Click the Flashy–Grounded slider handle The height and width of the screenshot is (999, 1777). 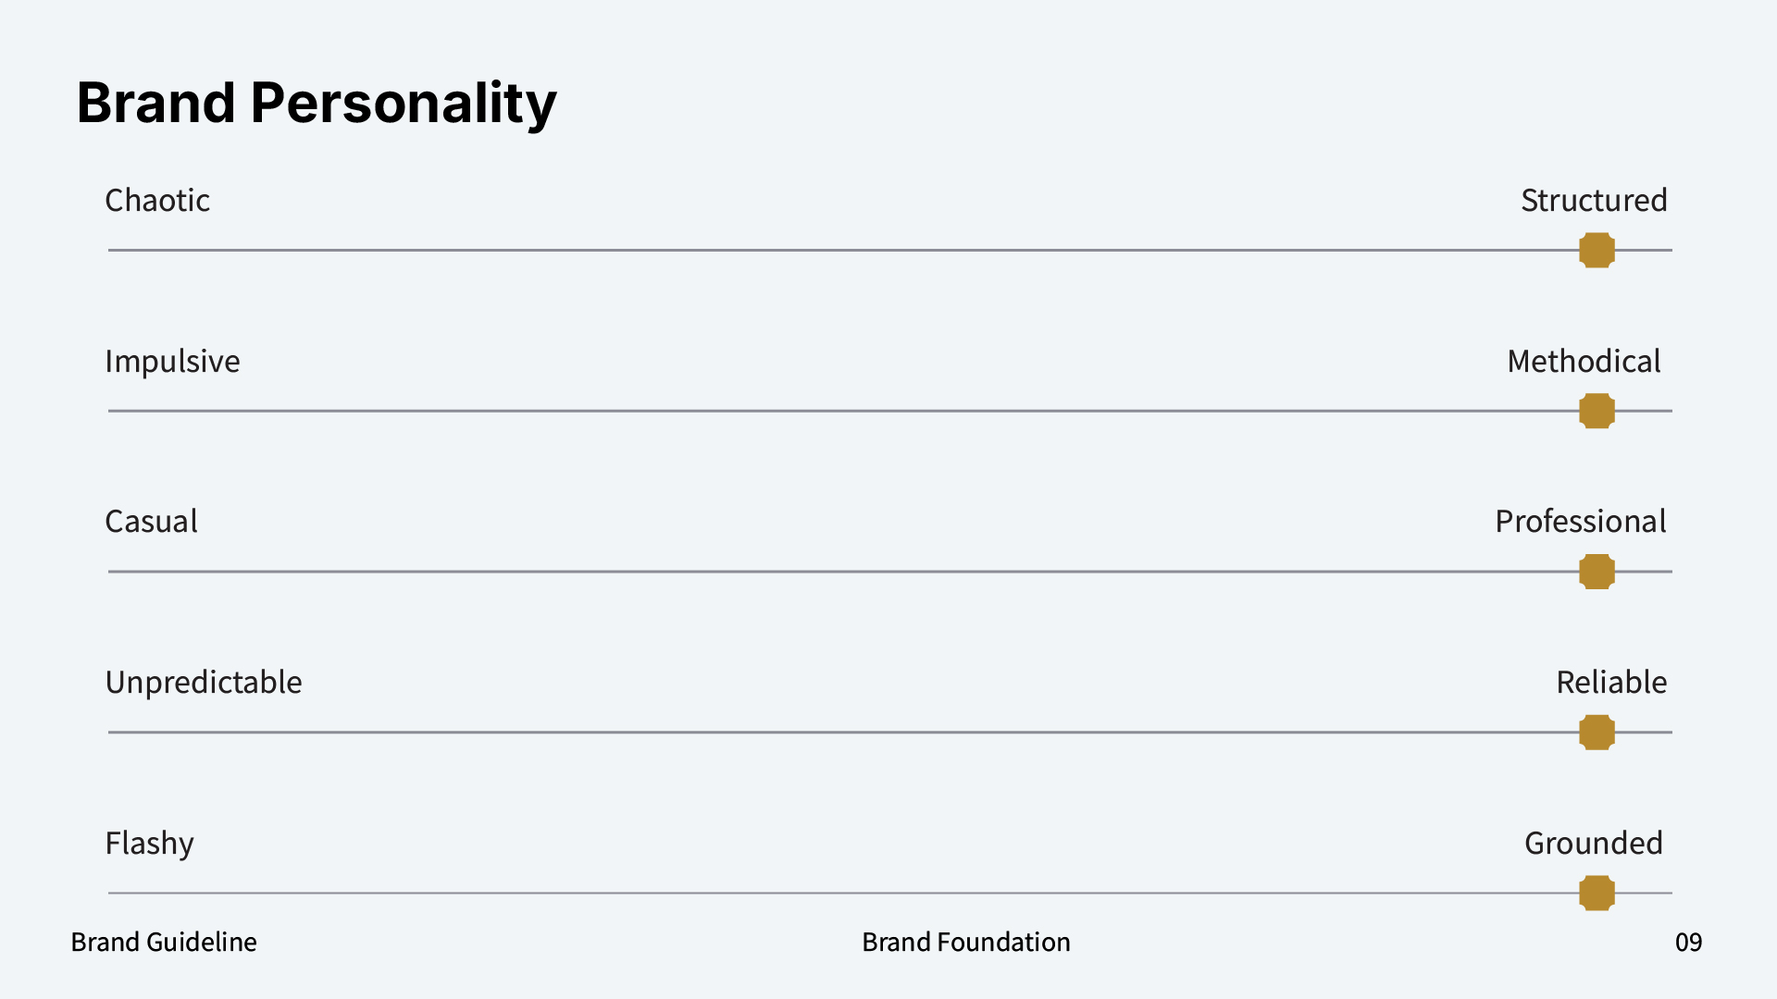pyautogui.click(x=1597, y=894)
